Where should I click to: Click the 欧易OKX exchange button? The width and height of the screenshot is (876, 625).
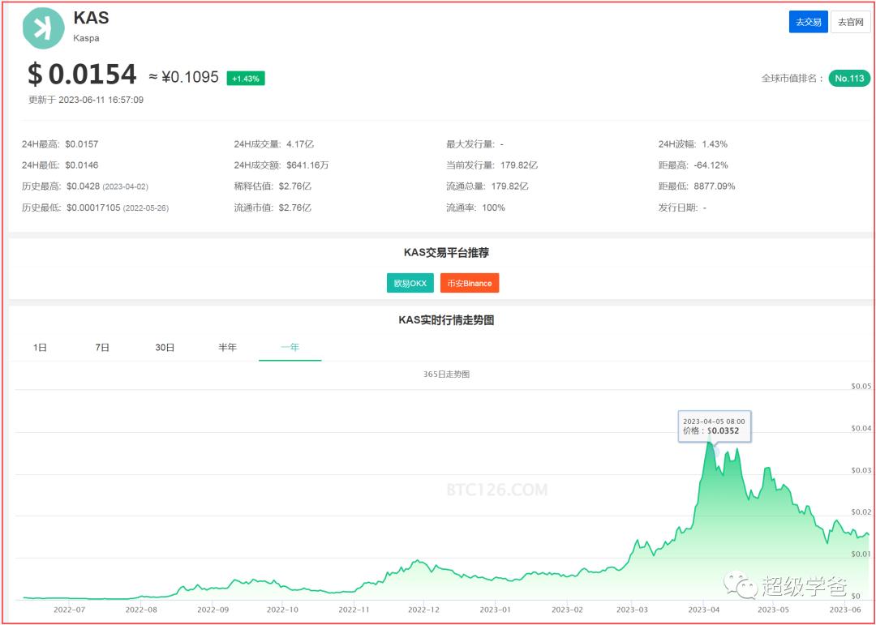(410, 283)
